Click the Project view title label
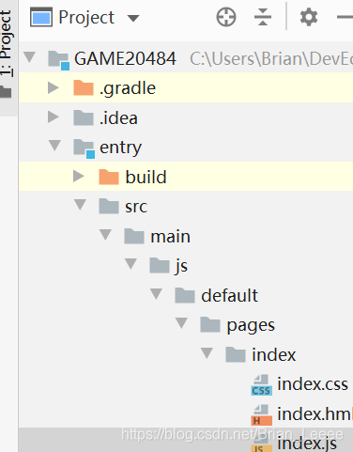This screenshot has width=353, height=452. point(86,18)
